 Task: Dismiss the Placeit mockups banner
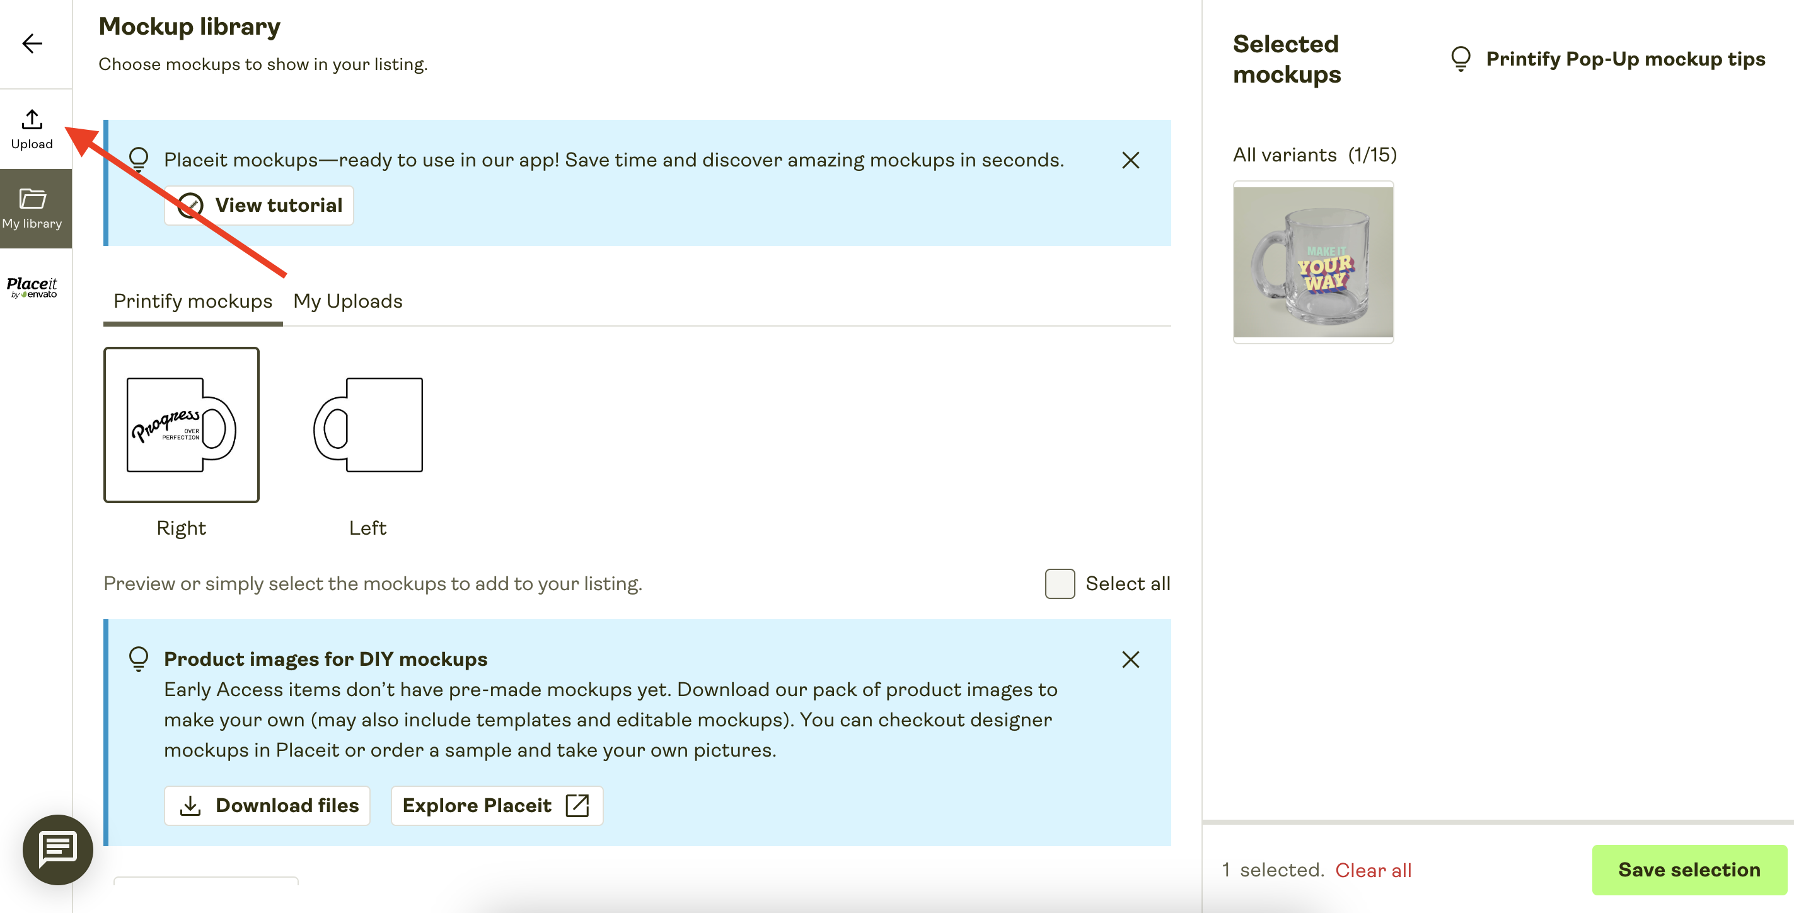point(1130,161)
